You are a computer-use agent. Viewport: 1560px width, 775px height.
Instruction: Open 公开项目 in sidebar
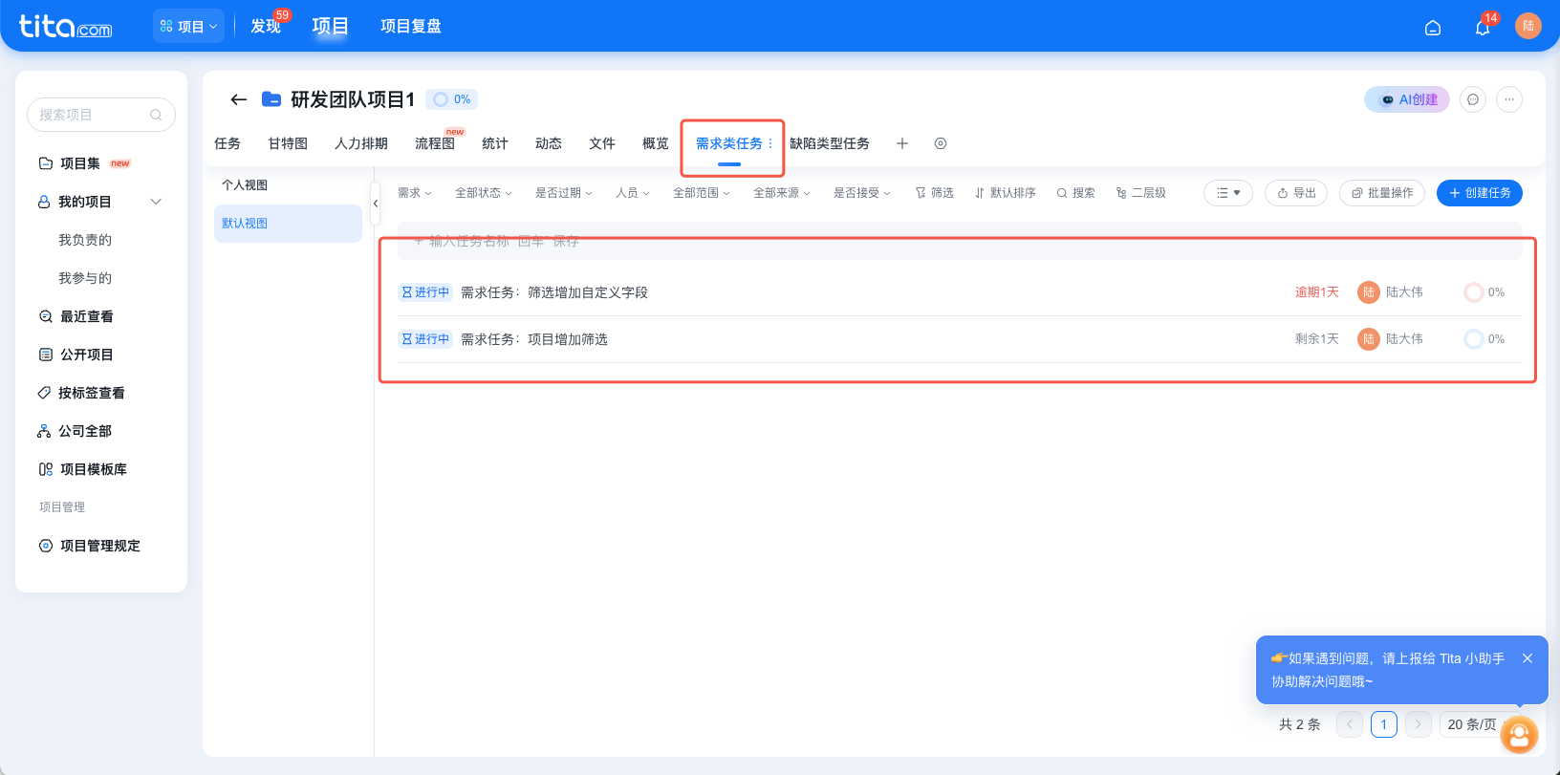[76, 355]
